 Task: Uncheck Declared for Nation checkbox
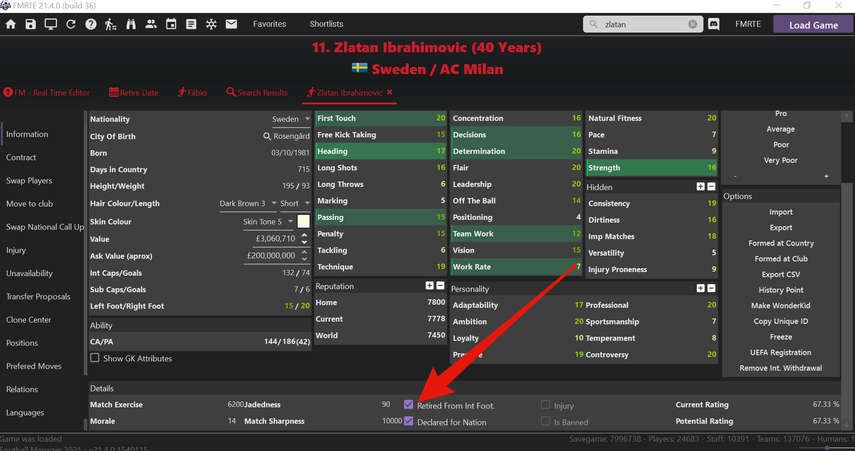[408, 421]
